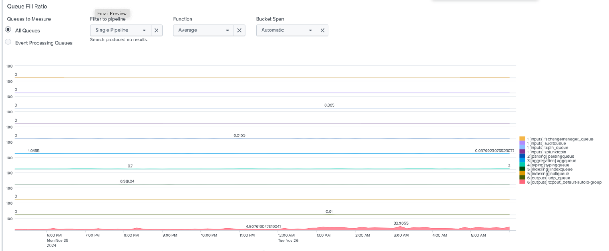Click the Email Preview tooltip label
Image resolution: width=609 pixels, height=251 pixels.
(112, 13)
